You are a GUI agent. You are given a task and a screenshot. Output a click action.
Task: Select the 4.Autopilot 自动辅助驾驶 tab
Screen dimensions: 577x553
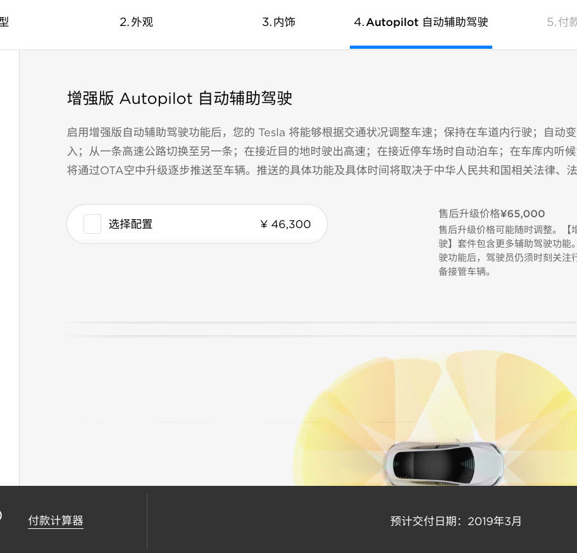[421, 22]
